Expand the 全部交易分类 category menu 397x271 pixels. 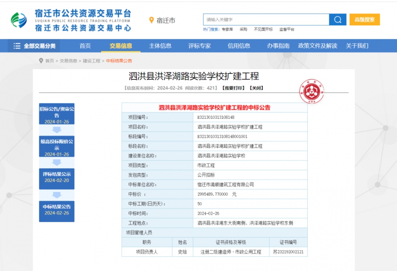tap(34, 46)
